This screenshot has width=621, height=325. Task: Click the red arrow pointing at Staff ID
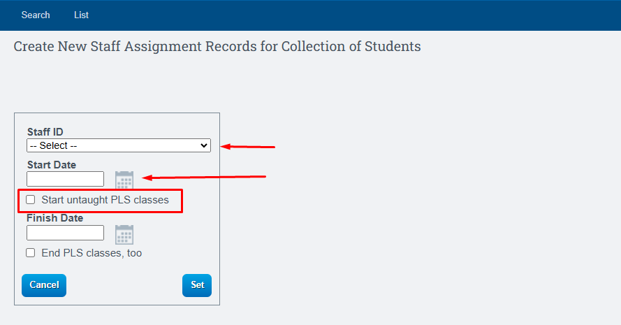click(247, 147)
